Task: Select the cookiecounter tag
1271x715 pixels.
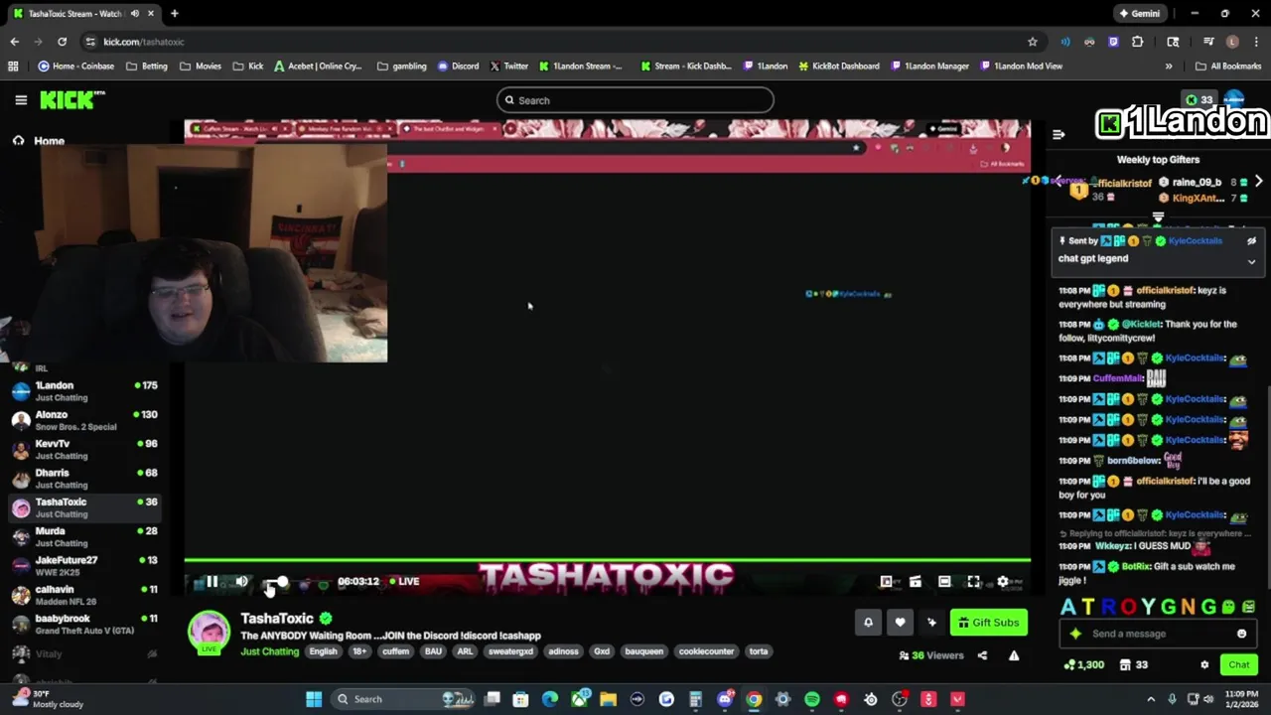Action: (706, 651)
